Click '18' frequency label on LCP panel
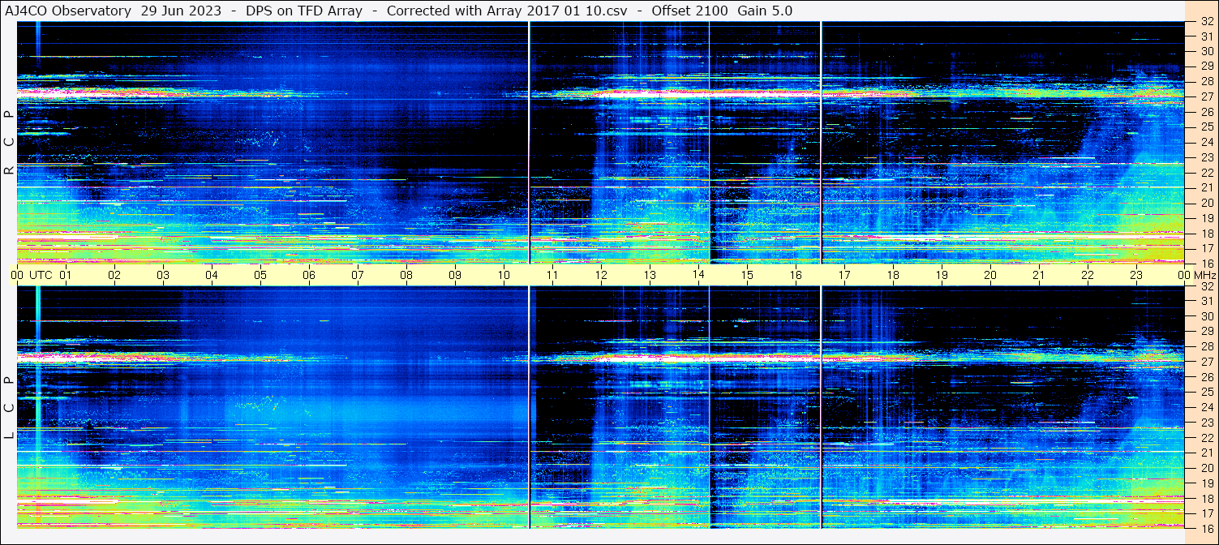 click(x=1207, y=499)
